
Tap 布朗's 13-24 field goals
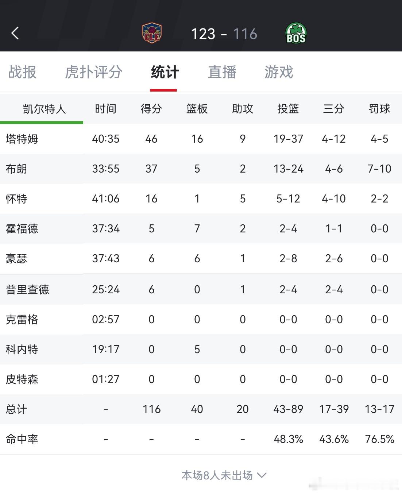[x=288, y=169]
